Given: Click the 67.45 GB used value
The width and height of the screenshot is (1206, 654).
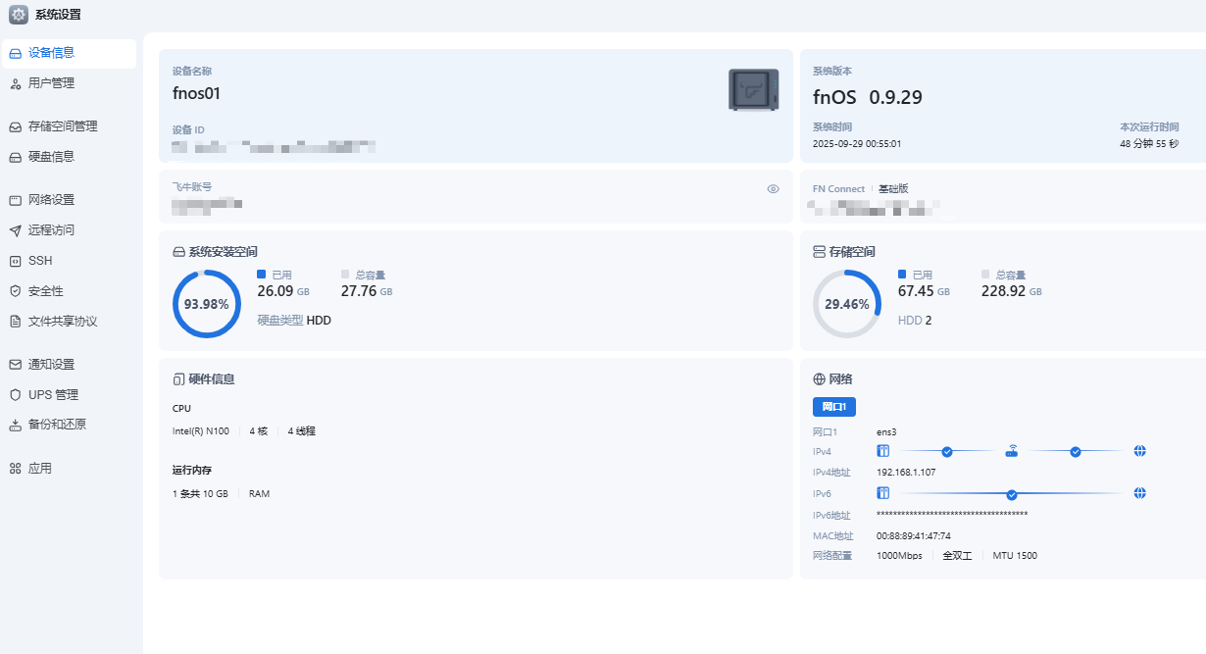Looking at the screenshot, I should pyautogui.click(x=924, y=291).
